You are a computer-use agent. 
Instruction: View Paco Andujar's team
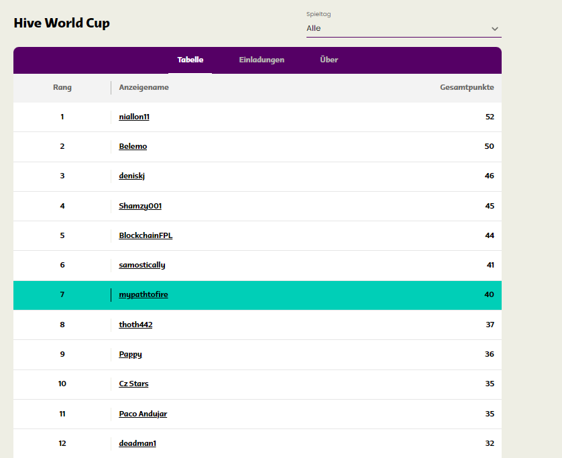point(143,414)
